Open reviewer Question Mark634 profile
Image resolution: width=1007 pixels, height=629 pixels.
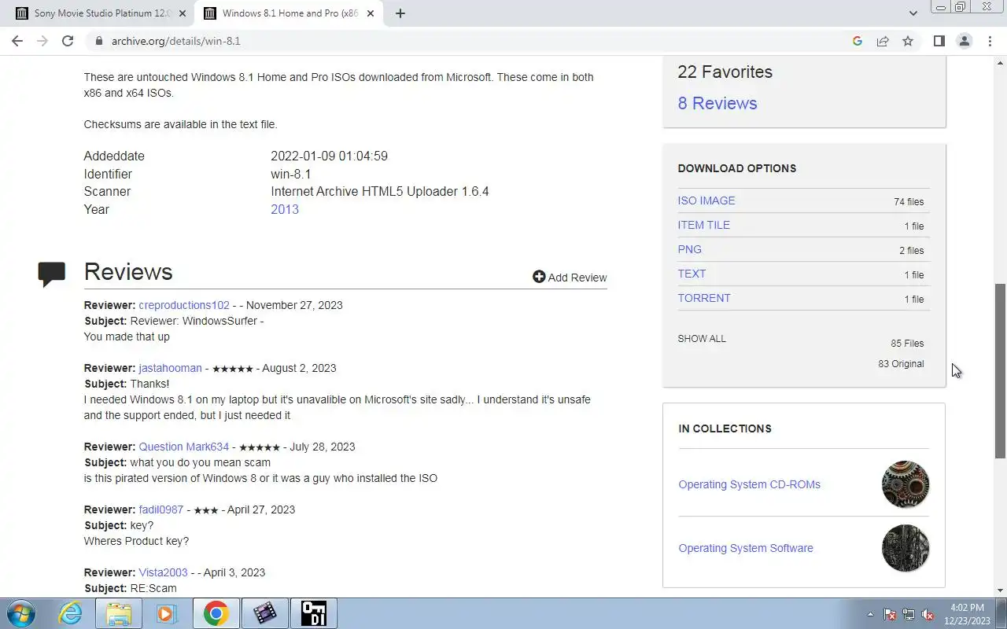pos(184,447)
